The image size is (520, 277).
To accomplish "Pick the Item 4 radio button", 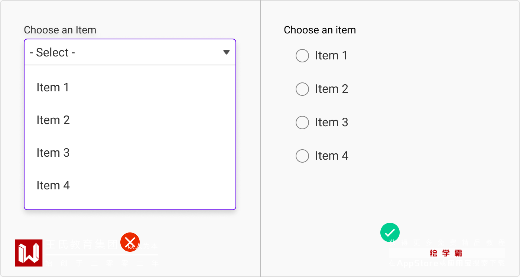I will (x=302, y=156).
